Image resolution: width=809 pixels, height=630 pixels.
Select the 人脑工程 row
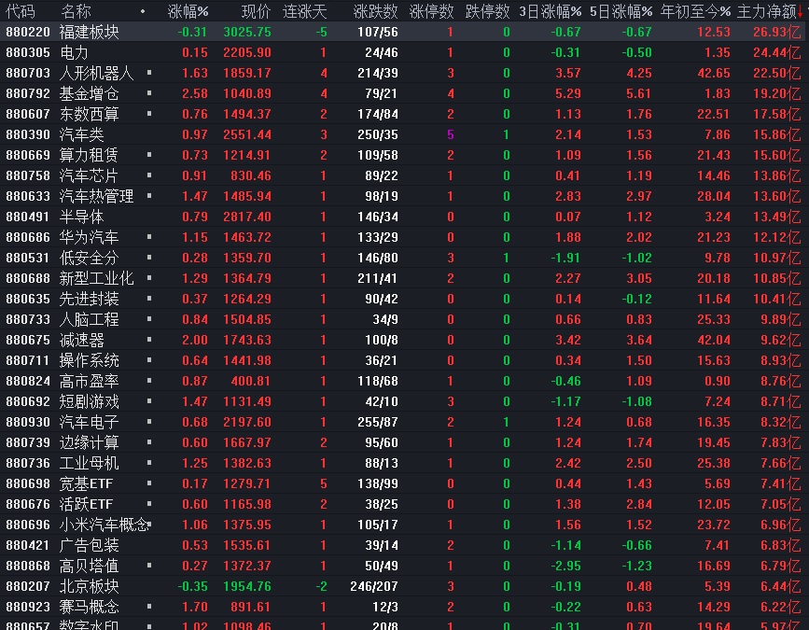point(405,319)
